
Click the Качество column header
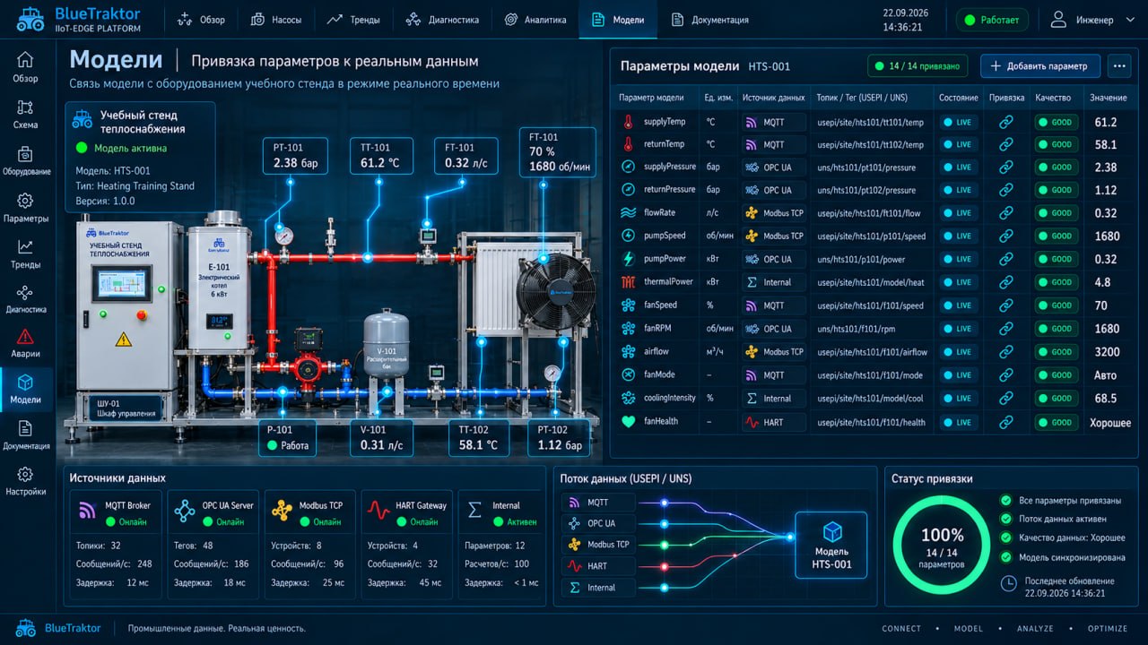pos(1053,98)
